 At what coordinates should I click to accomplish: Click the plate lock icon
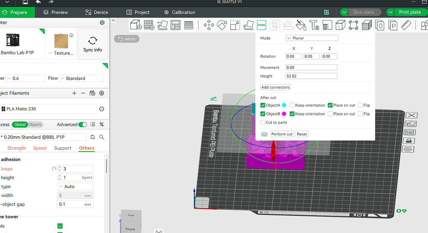click(x=409, y=141)
